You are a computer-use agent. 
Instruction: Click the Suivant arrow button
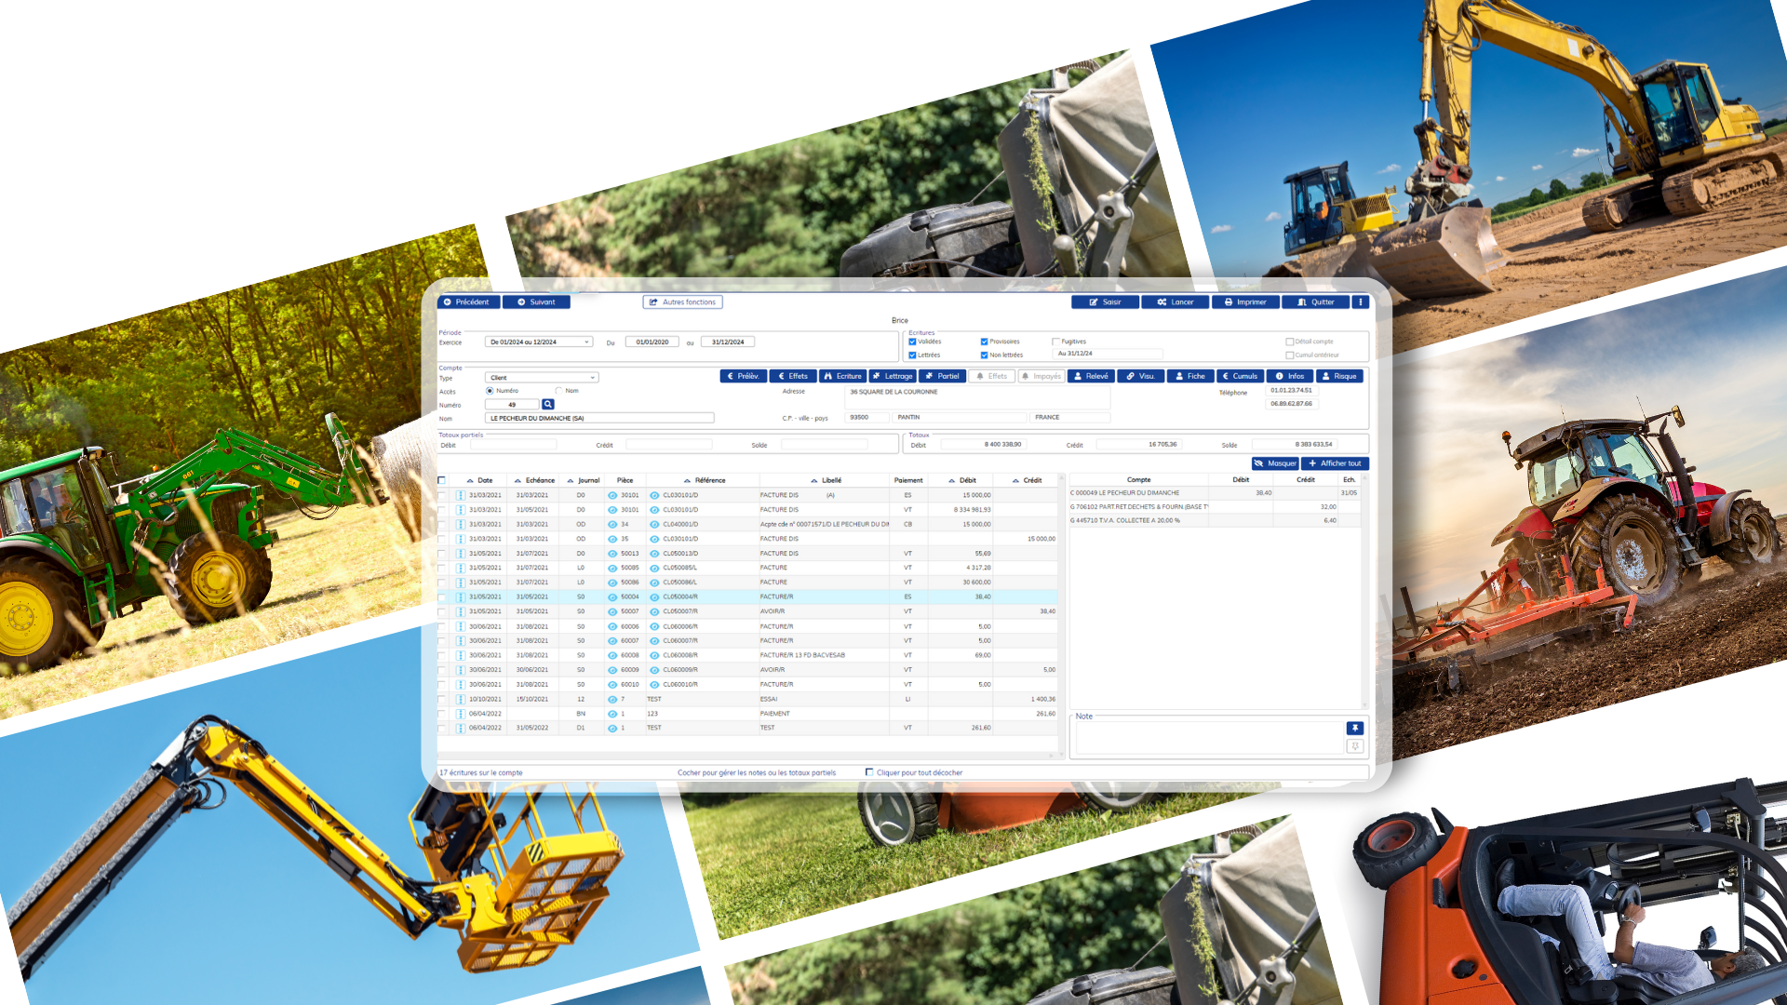click(x=536, y=302)
